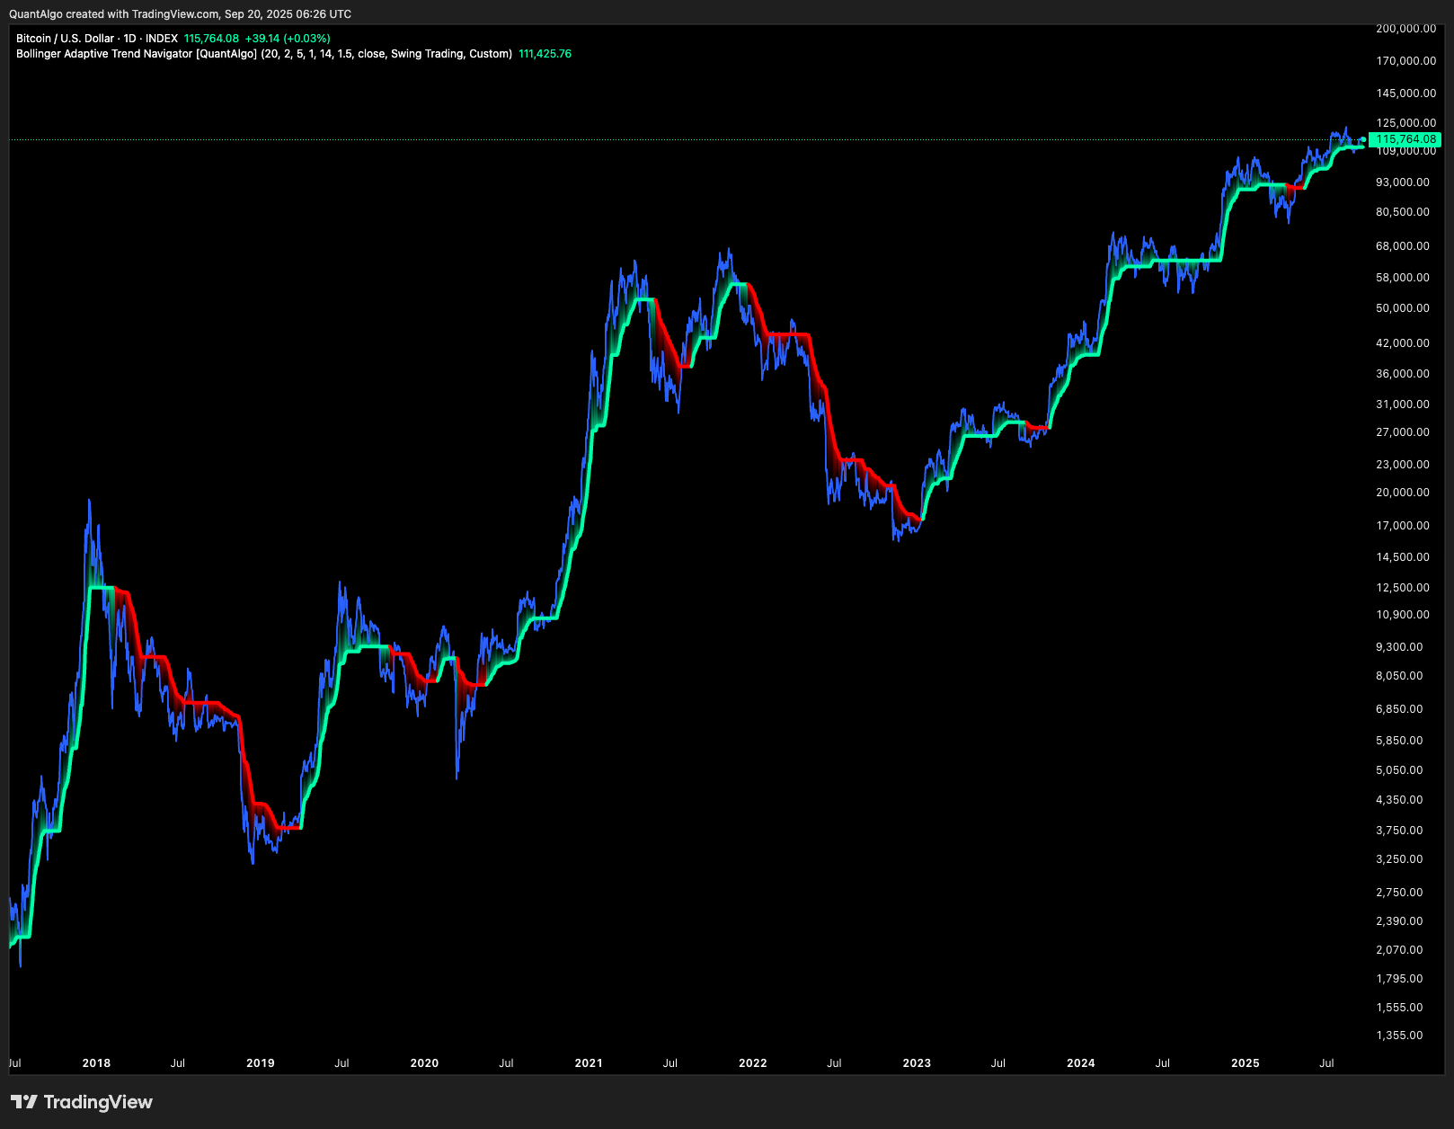Screen dimensions: 1454x1129
Task: Click the 2022 label on the time axis
Action: (753, 1063)
